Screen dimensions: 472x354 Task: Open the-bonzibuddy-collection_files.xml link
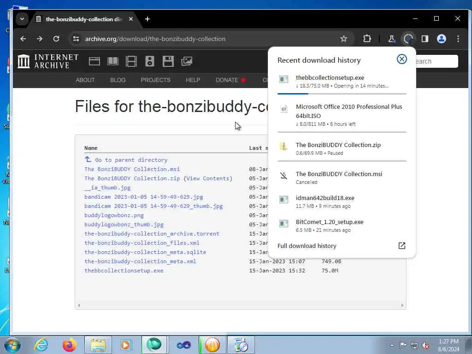142,243
